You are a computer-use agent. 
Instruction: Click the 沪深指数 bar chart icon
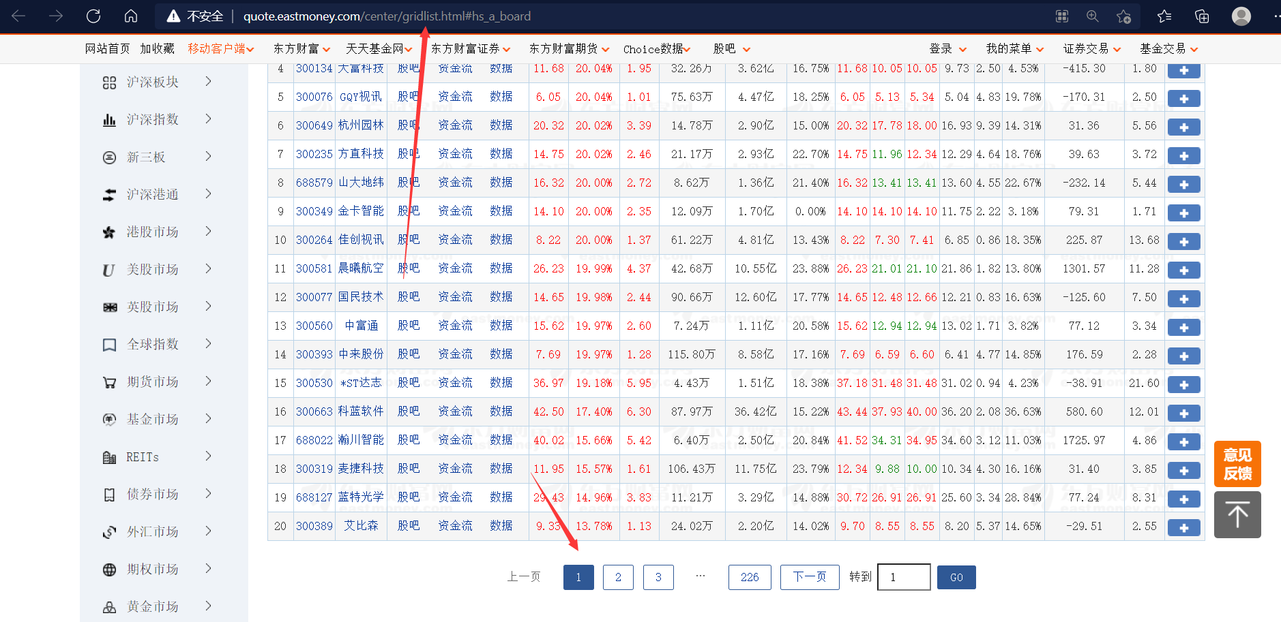(109, 120)
